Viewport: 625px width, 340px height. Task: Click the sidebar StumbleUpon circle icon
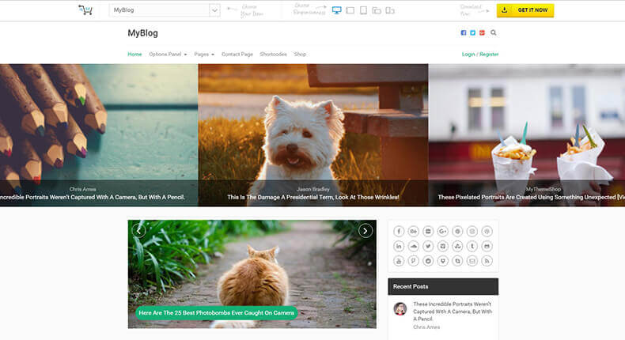(457, 247)
